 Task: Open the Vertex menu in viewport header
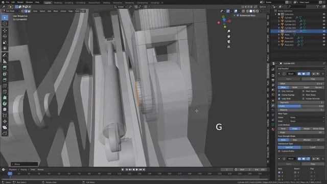point(63,11)
